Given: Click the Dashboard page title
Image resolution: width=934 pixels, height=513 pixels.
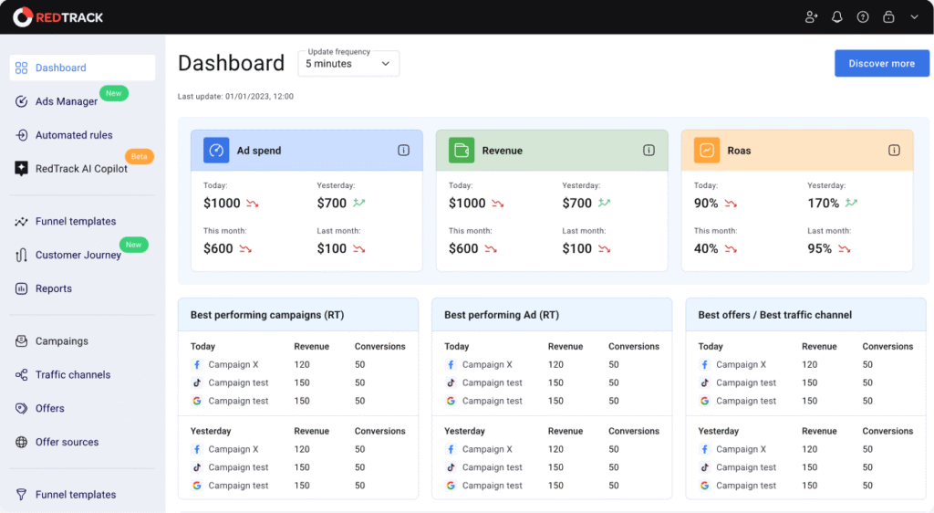Looking at the screenshot, I should click(x=231, y=63).
